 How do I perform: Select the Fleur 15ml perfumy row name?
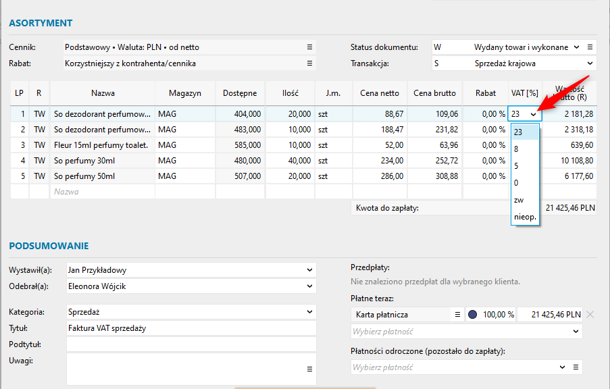coord(101,145)
